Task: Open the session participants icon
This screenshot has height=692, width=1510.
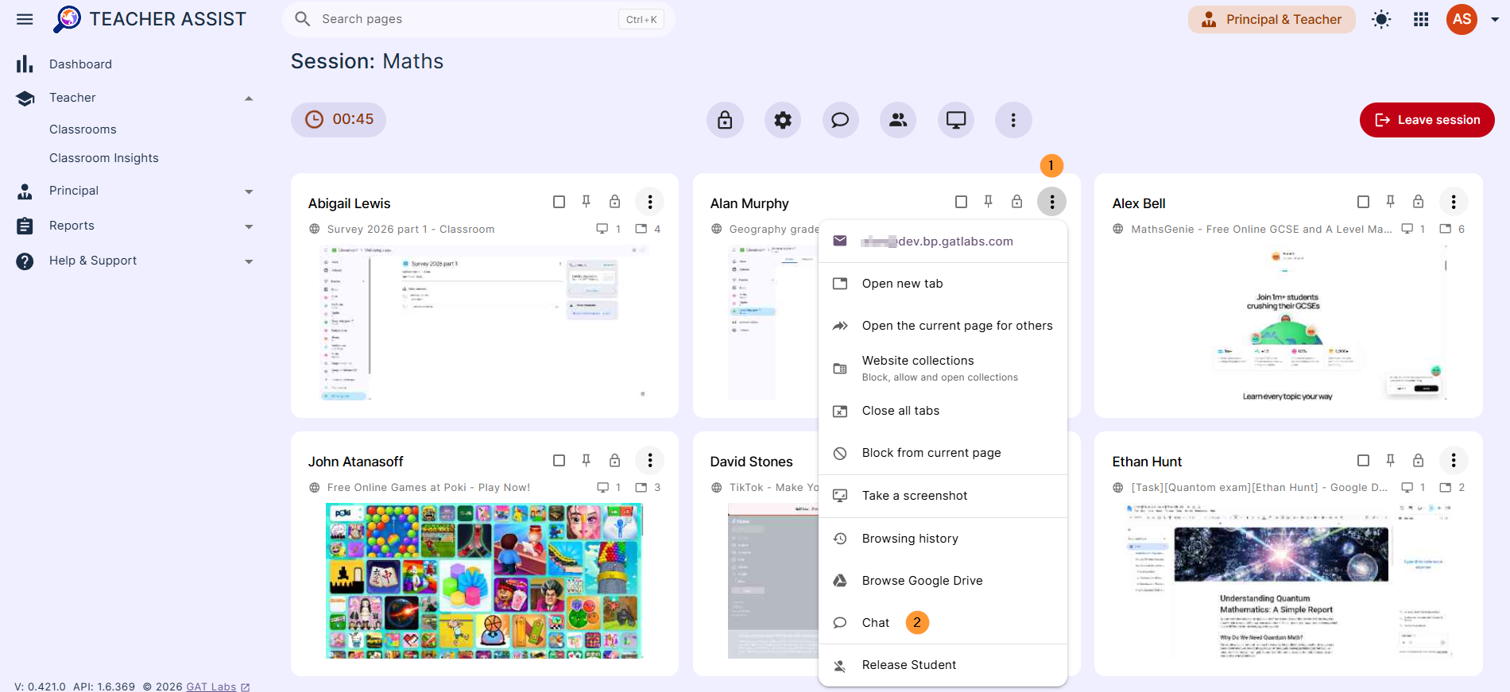Action: point(898,120)
